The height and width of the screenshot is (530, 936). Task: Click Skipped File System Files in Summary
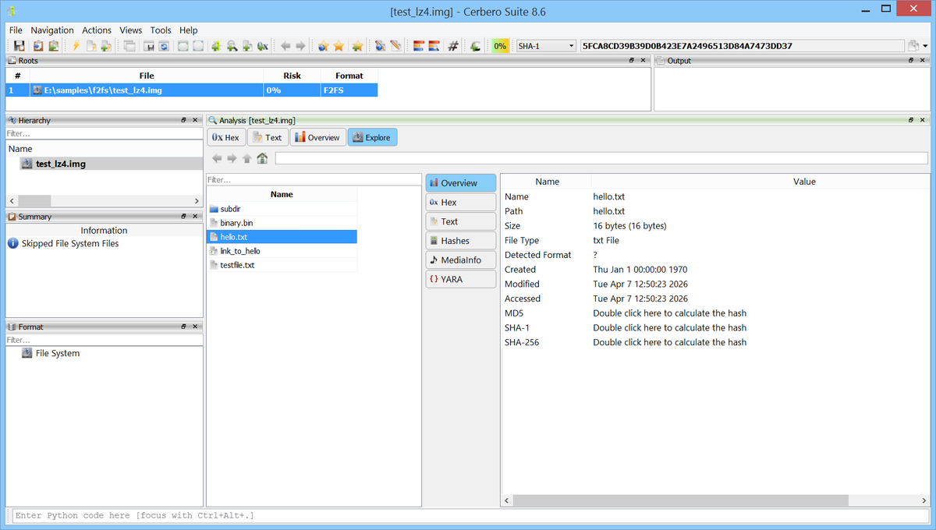pos(70,243)
